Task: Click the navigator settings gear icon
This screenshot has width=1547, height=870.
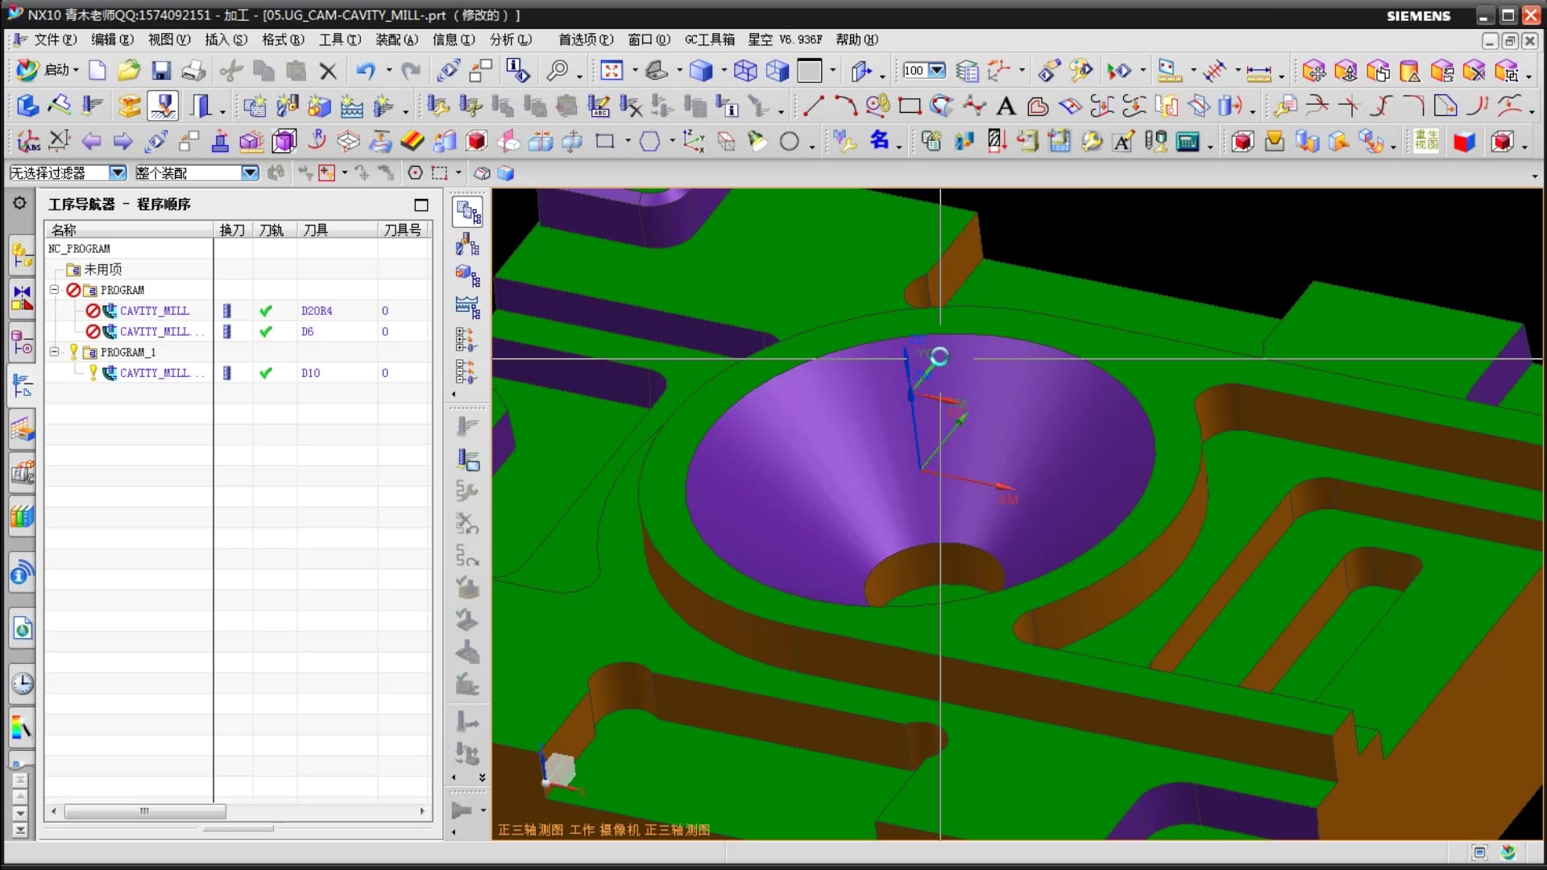Action: (19, 204)
